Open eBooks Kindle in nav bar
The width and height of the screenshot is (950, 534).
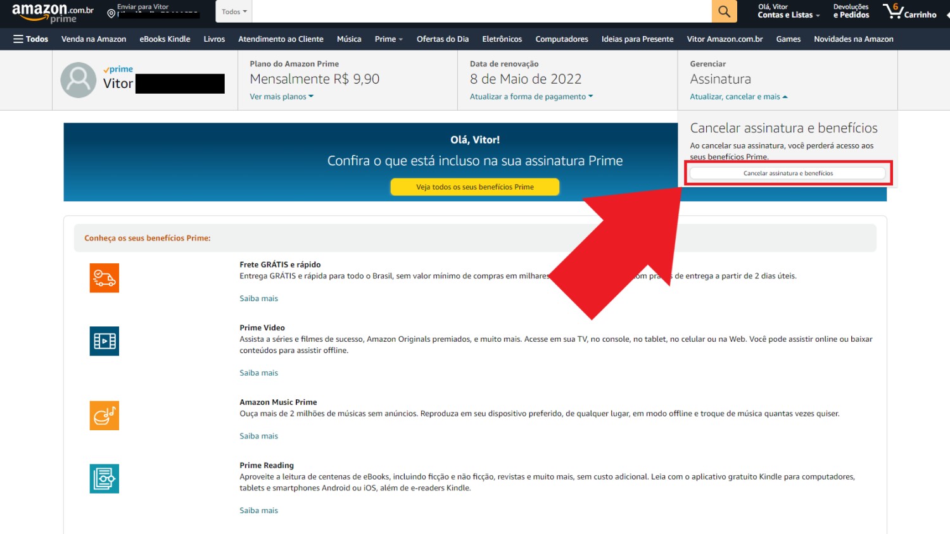pos(165,39)
